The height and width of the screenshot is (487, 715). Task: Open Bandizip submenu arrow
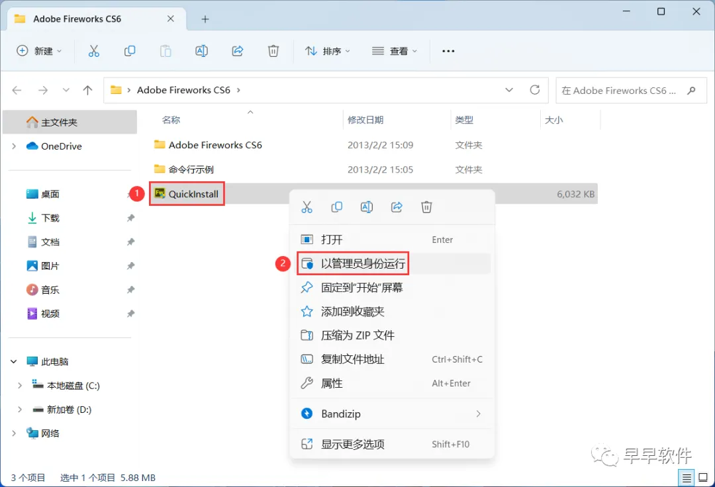[479, 414]
